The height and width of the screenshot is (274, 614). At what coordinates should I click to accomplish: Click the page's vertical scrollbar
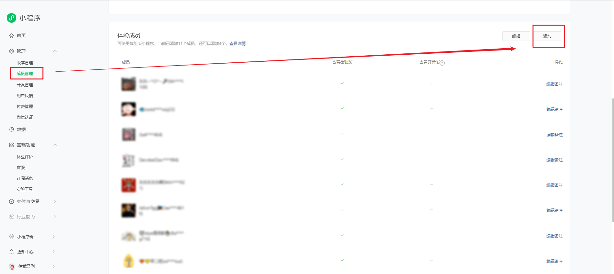(x=613, y=160)
